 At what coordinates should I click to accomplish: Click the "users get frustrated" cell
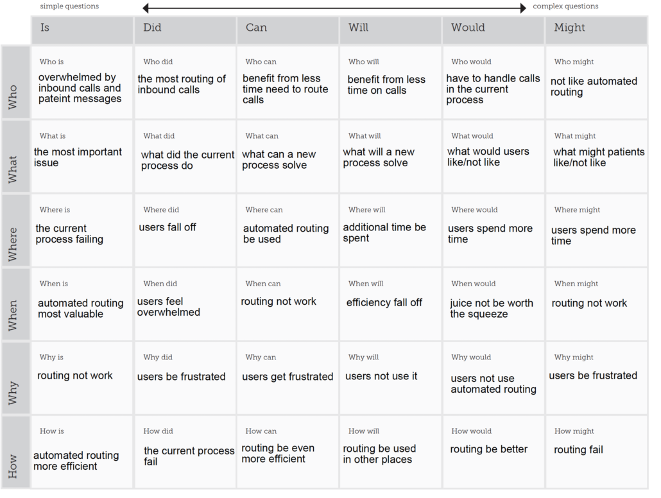pyautogui.click(x=288, y=377)
